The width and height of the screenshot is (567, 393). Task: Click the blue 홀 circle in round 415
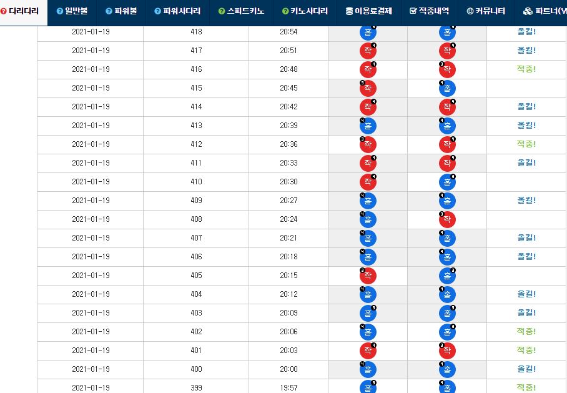447,88
